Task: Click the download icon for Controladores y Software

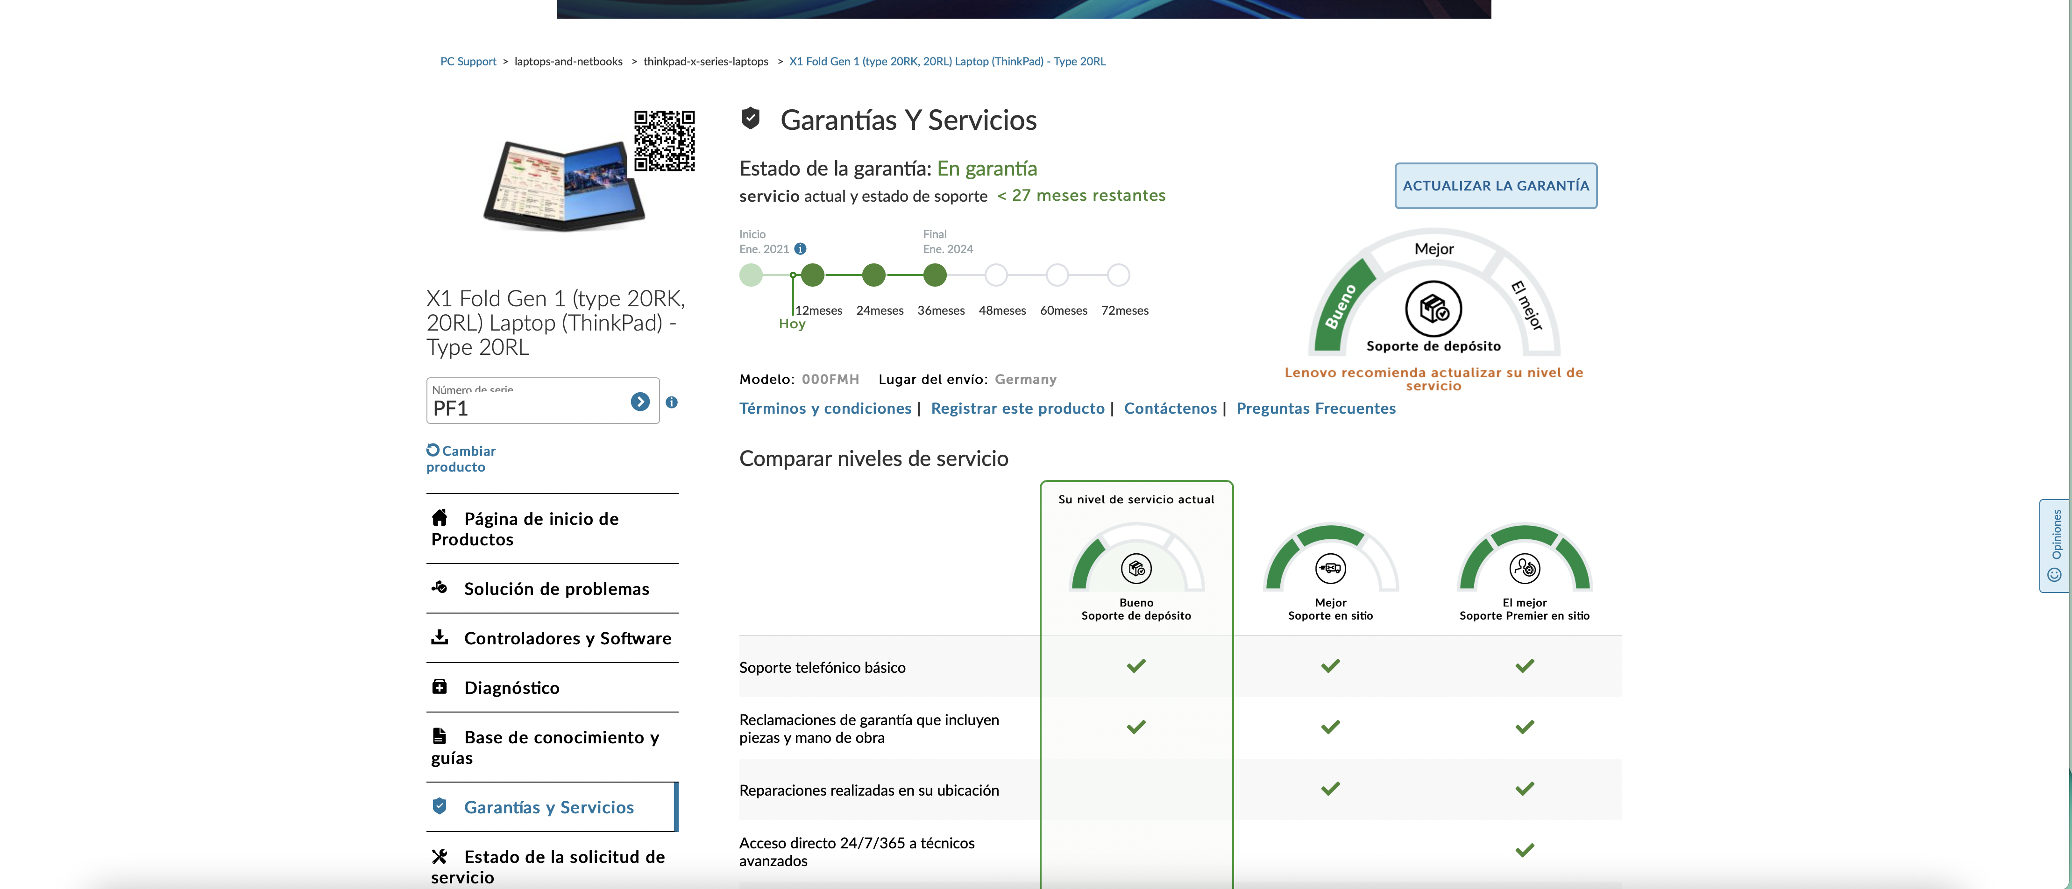Action: point(439,636)
